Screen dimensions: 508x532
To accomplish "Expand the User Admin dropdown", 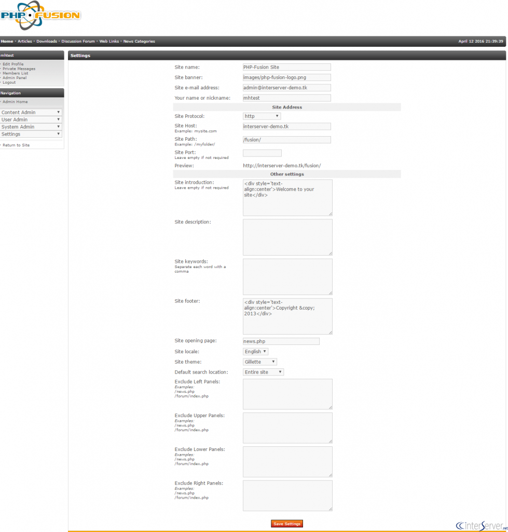I will pos(31,119).
